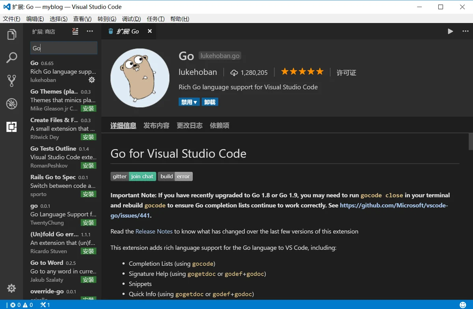Click the lukehoban publisher name

tap(198, 72)
